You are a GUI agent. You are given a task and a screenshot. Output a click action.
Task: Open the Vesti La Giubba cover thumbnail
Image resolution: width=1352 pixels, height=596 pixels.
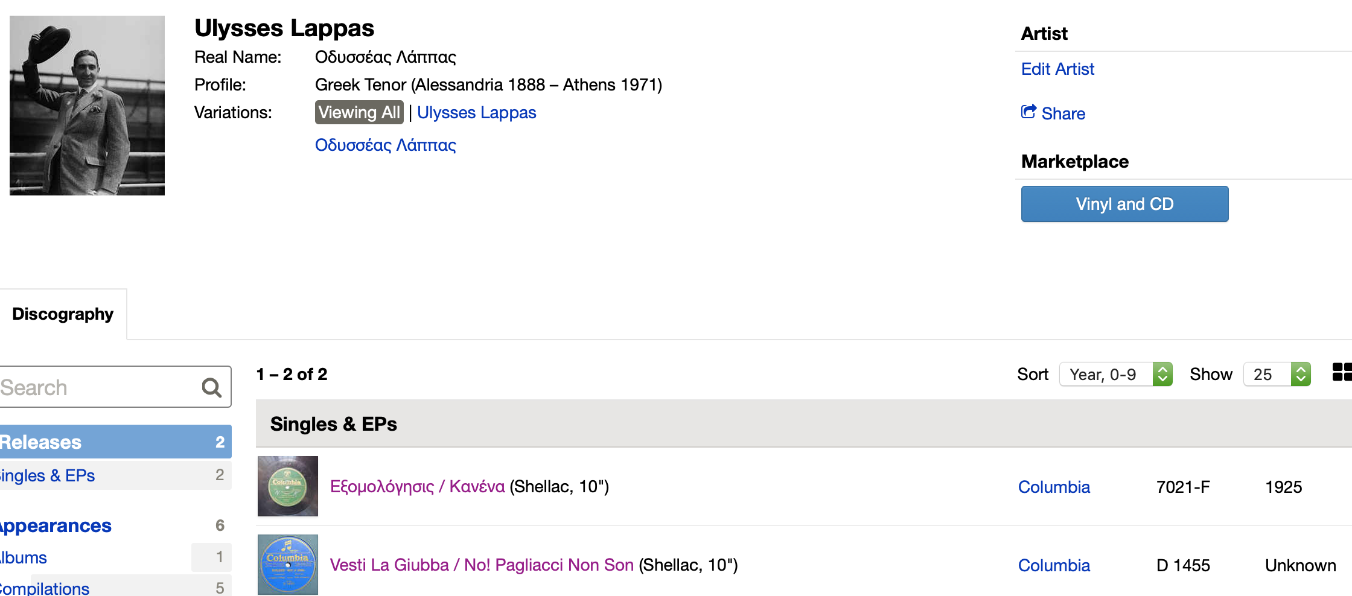click(x=287, y=565)
